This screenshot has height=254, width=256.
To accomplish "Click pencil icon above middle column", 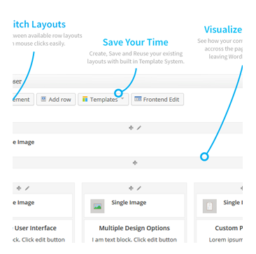I will pyautogui.click(x=139, y=188).
